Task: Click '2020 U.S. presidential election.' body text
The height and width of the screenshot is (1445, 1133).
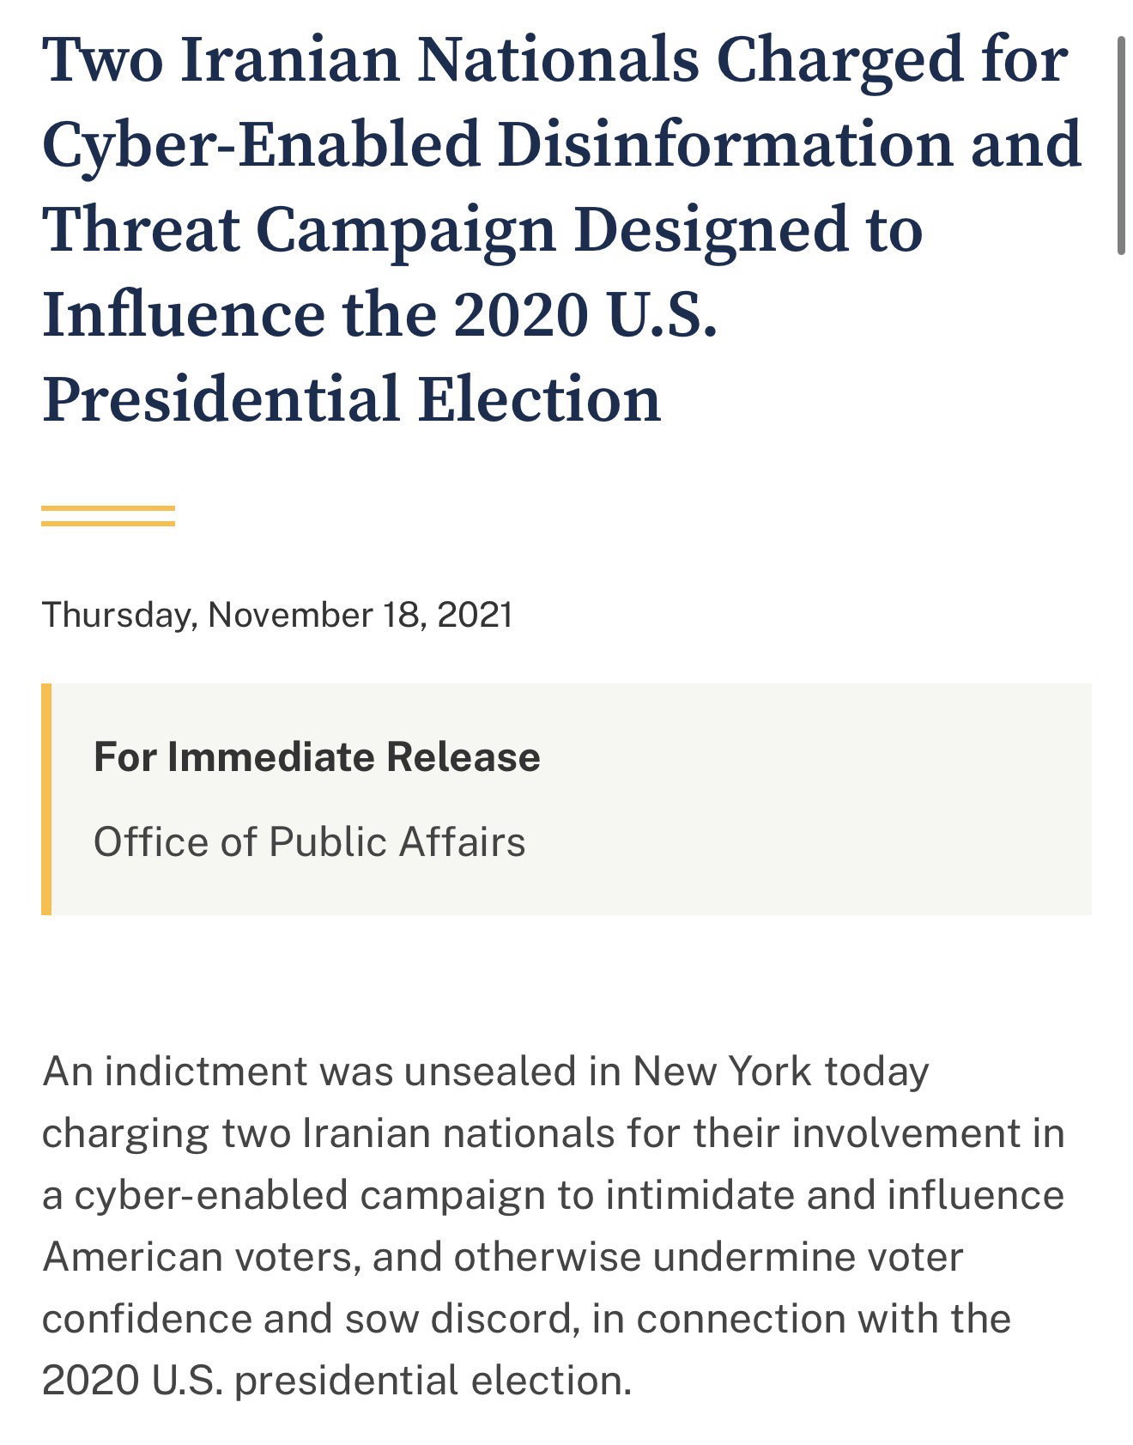Action: click(336, 1381)
